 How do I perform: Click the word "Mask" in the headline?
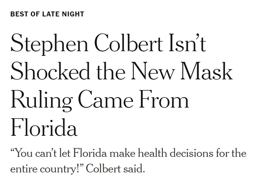point(207,71)
